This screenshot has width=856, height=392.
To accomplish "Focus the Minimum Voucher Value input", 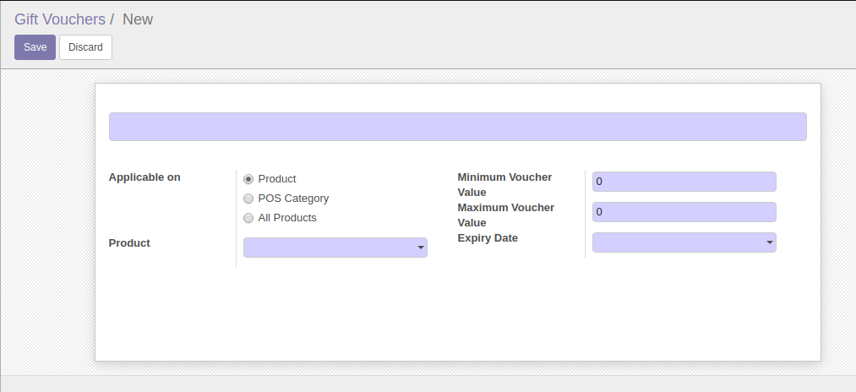I will pos(684,182).
